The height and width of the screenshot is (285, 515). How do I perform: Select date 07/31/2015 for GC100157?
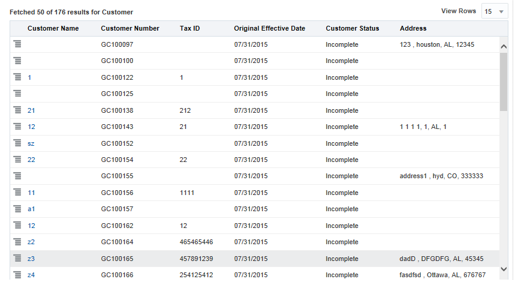[251, 209]
